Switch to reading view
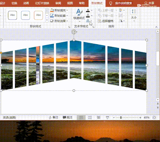This screenshot has height=142, width=160. (x=99, y=117)
